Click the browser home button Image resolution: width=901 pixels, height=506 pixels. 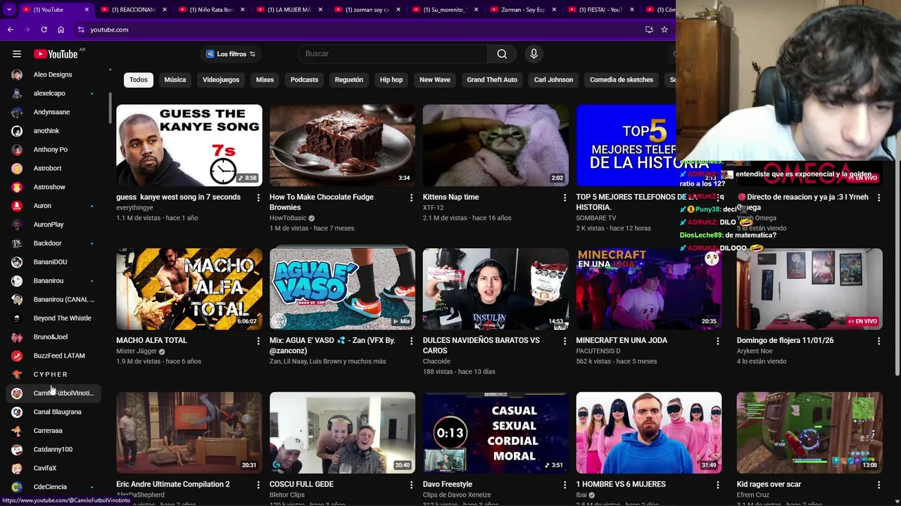tap(61, 30)
